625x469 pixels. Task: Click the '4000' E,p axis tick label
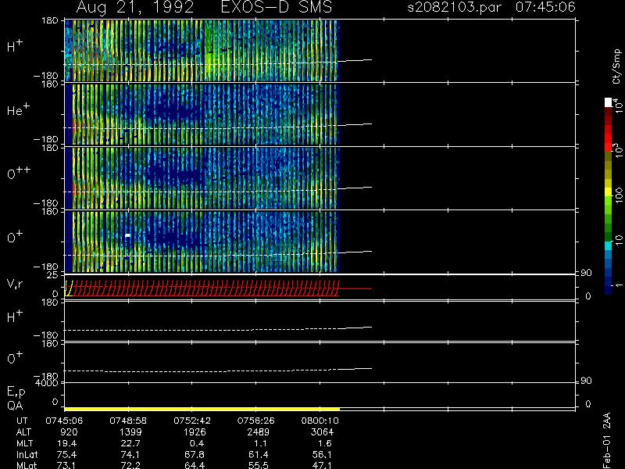point(47,382)
